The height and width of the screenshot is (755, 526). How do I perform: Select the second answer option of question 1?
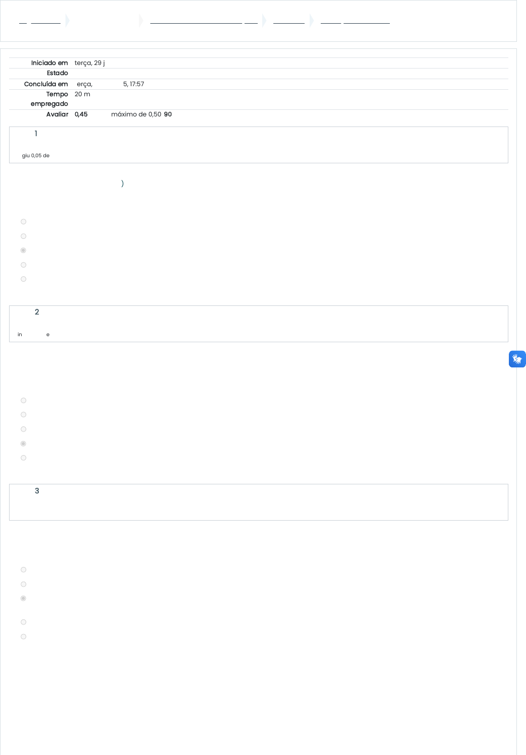pyautogui.click(x=23, y=236)
